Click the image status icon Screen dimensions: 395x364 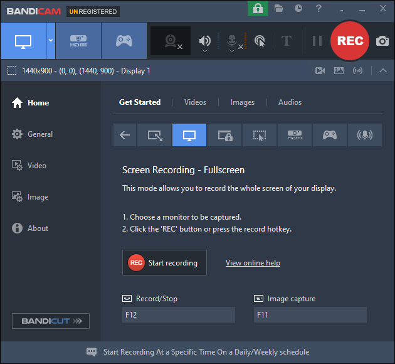coord(339,70)
